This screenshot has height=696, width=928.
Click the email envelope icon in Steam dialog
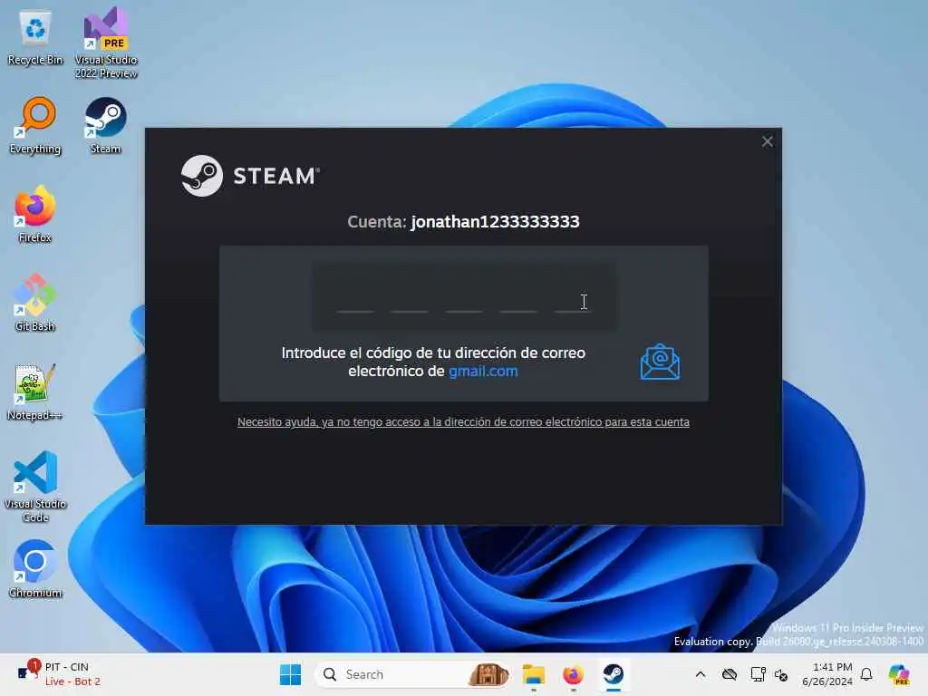660,362
